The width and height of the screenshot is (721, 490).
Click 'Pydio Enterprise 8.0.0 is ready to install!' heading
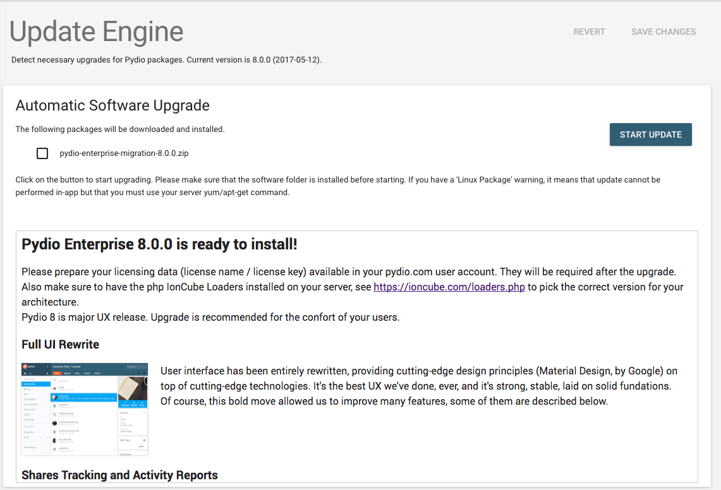[x=160, y=244]
